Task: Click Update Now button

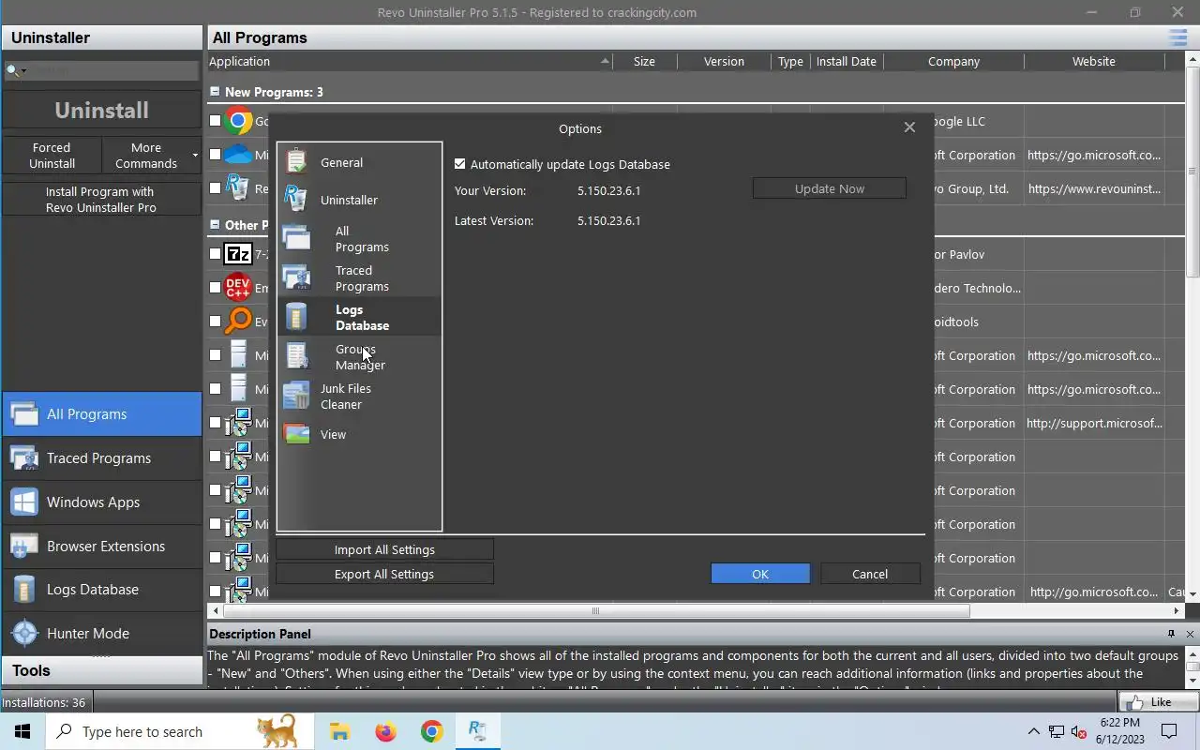Action: pos(830,188)
